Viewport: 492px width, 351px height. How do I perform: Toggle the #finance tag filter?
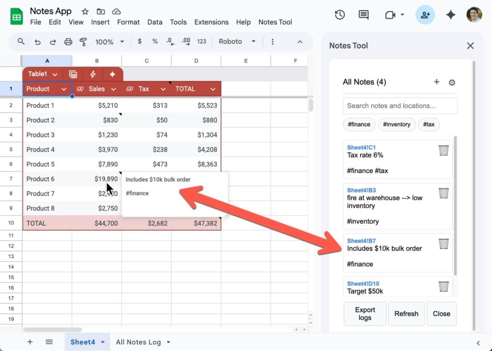pos(359,124)
